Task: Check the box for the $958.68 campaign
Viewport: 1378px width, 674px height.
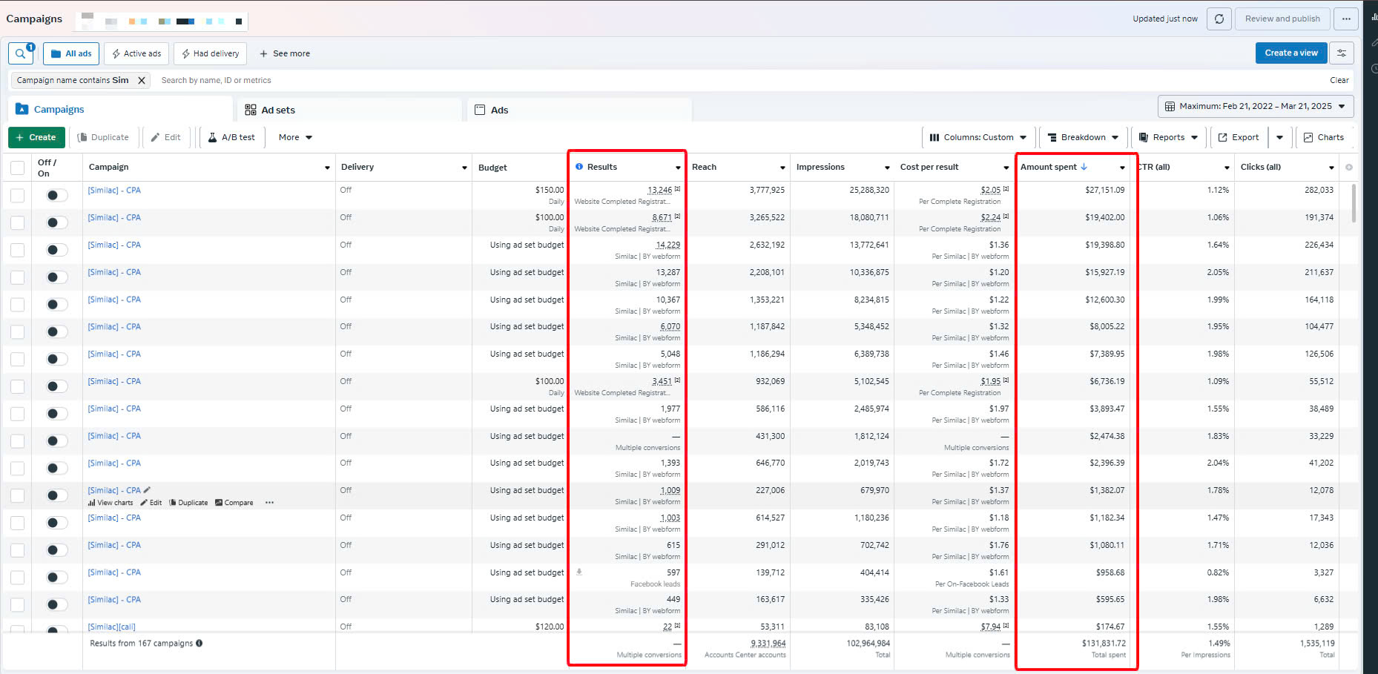Action: tap(17, 578)
